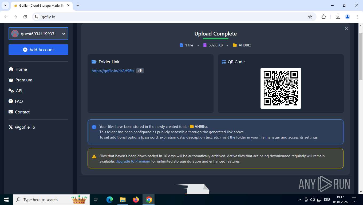Click the X logo icon in sidebar
The width and height of the screenshot is (363, 205).
11,127
